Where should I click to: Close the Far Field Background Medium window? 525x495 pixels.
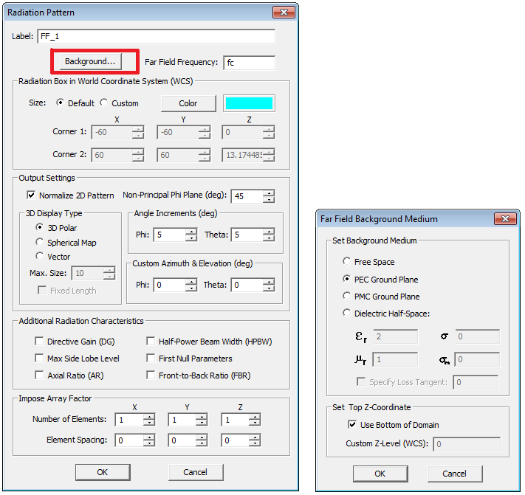click(x=505, y=219)
